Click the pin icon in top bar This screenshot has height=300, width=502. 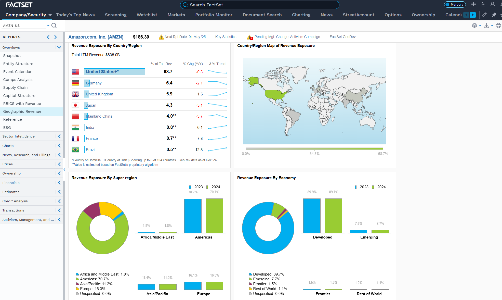pyautogui.click(x=494, y=15)
